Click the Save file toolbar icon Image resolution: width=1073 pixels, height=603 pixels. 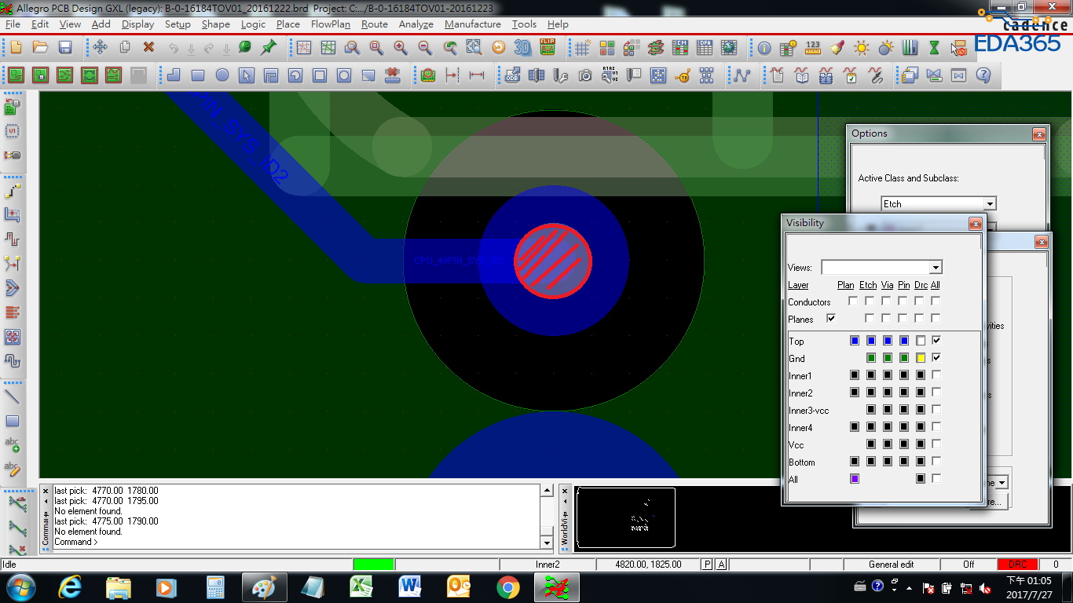pos(65,48)
